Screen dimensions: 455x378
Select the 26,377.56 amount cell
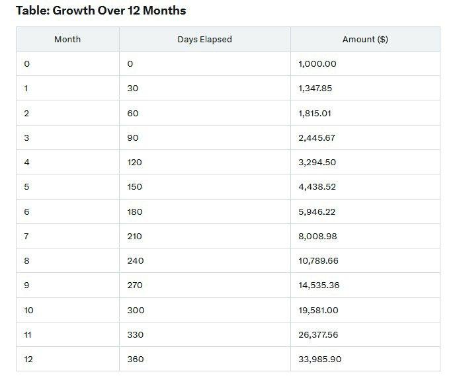(319, 335)
